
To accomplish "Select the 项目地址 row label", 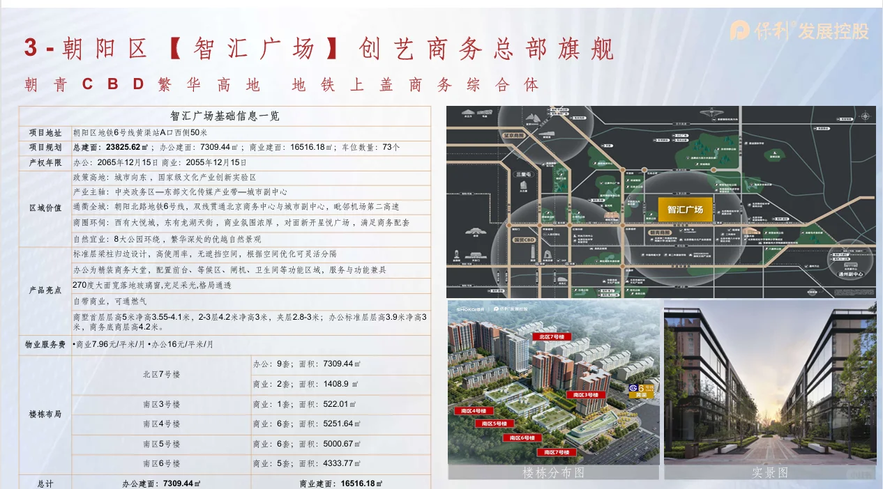I will point(45,133).
